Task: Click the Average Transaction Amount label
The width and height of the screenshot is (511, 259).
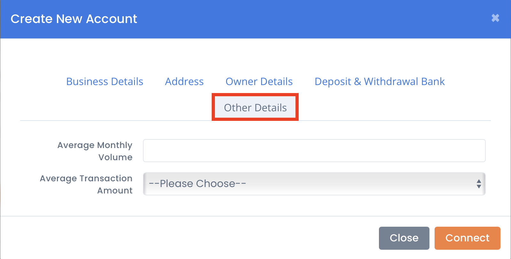Action: click(86, 184)
